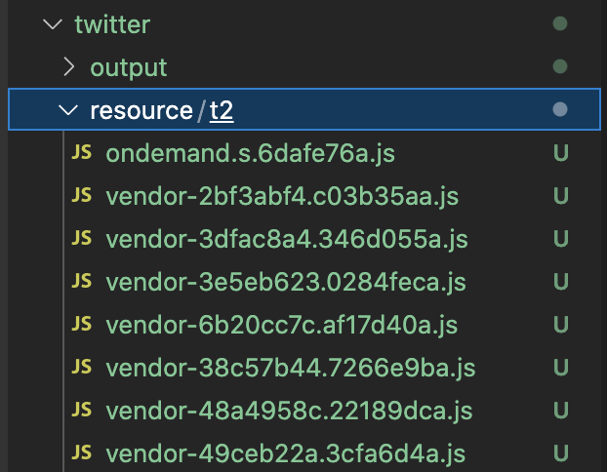
Task: Click JS icon of vendor-3e5eb623.0284feca.js
Action: (x=82, y=282)
